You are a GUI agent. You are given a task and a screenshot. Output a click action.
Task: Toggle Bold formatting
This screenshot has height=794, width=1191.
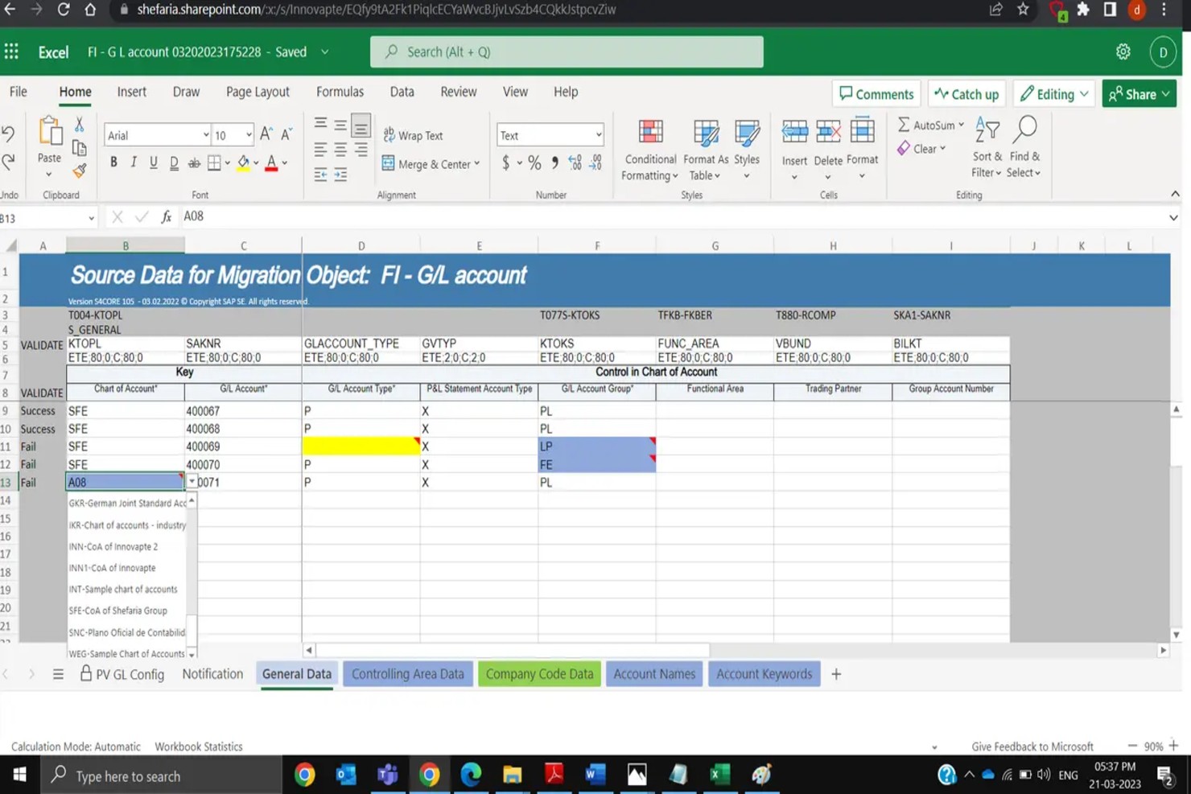(113, 163)
